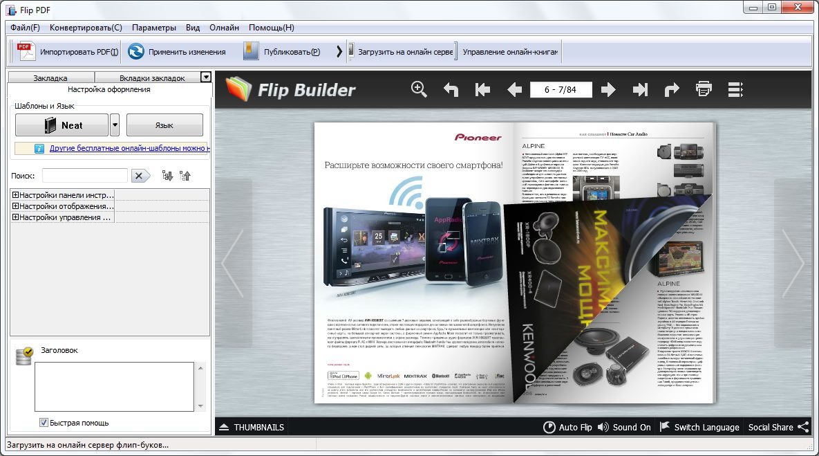Viewport: 819px width, 456px height.
Task: Open the free online templates link
Action: click(129, 148)
